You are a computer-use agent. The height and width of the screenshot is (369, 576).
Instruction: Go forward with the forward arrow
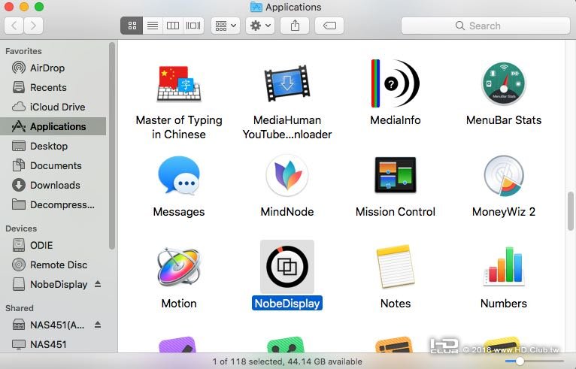(x=33, y=26)
